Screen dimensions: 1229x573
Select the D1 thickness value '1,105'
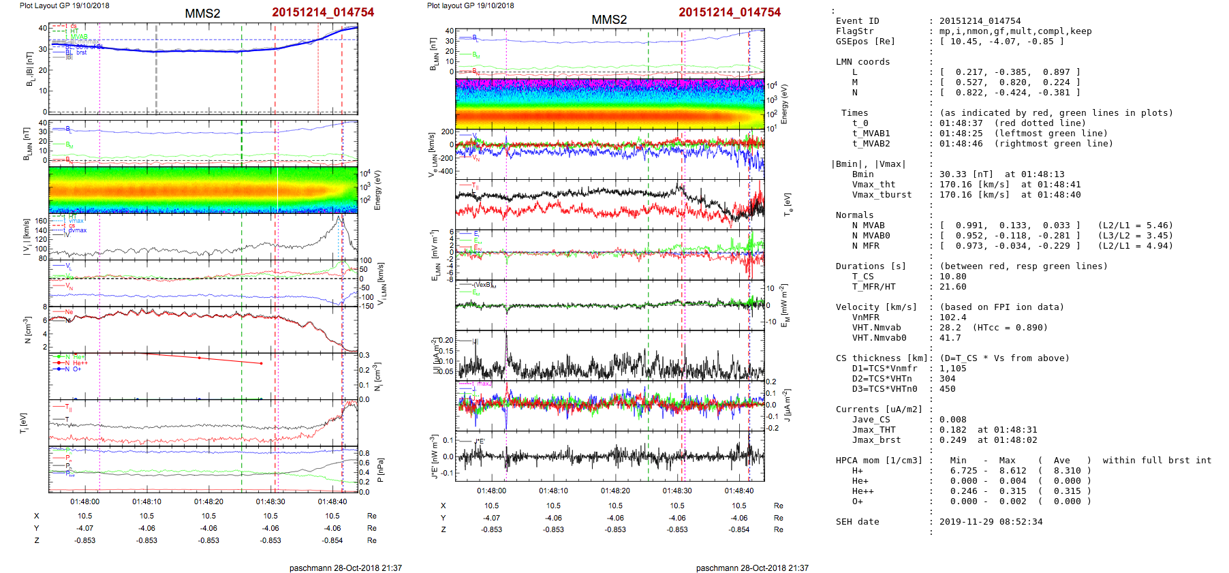click(x=953, y=369)
